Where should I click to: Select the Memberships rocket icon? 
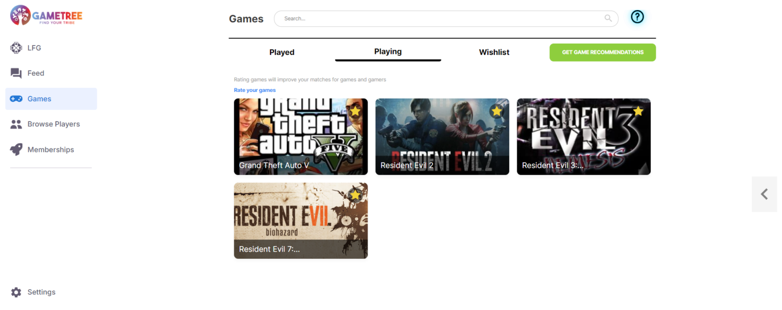16,149
